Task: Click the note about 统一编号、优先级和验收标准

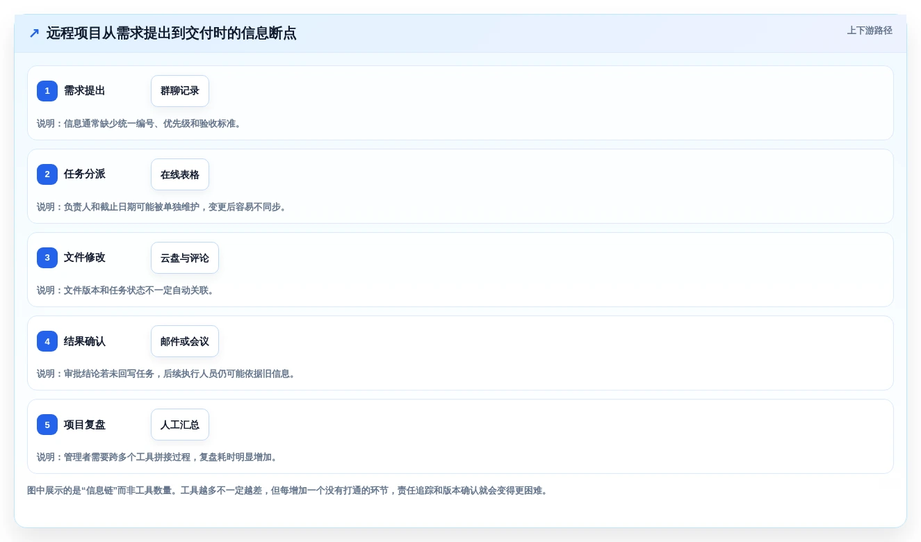Action: coord(140,124)
